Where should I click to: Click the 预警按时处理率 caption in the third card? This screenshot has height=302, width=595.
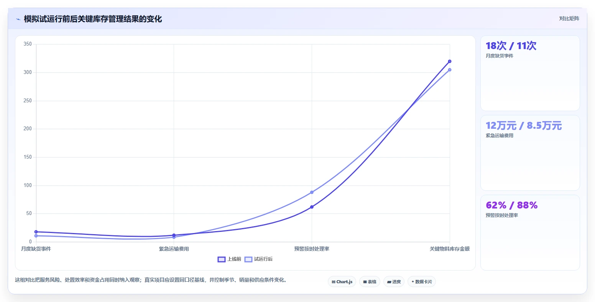point(502,215)
